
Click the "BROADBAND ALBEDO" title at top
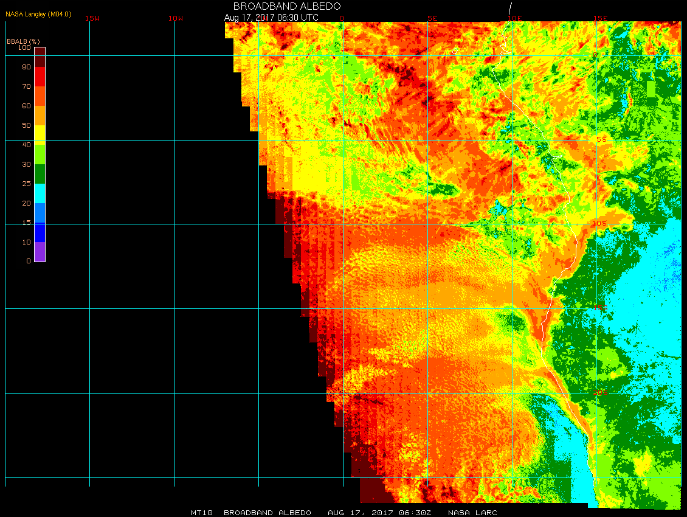287,6
